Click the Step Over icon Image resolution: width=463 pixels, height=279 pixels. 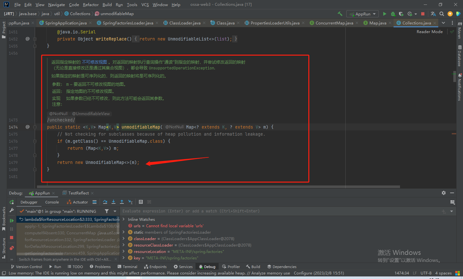tap(105, 202)
